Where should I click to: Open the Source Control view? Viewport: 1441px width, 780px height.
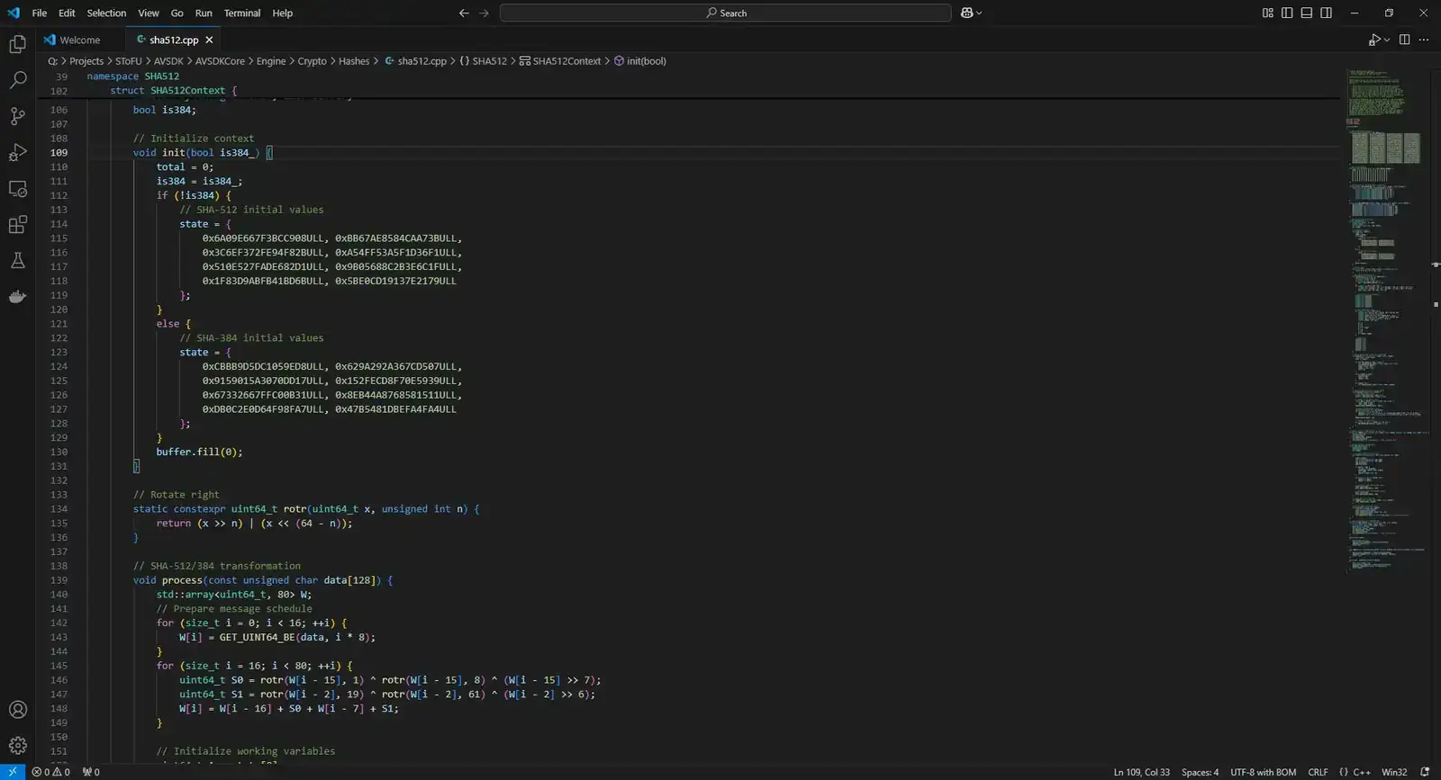17,116
